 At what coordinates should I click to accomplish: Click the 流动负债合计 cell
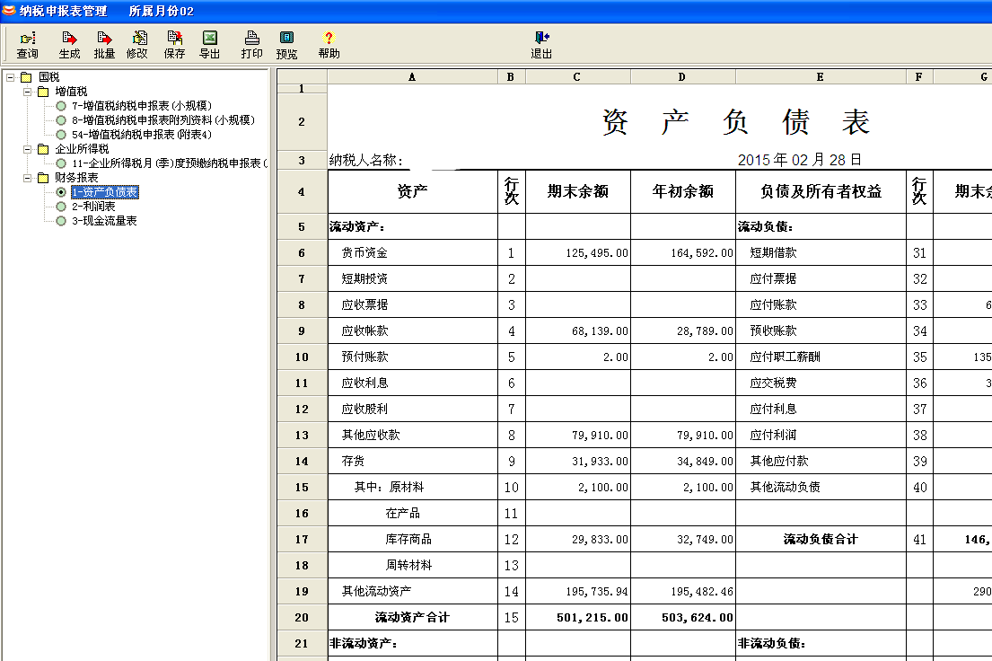point(821,540)
